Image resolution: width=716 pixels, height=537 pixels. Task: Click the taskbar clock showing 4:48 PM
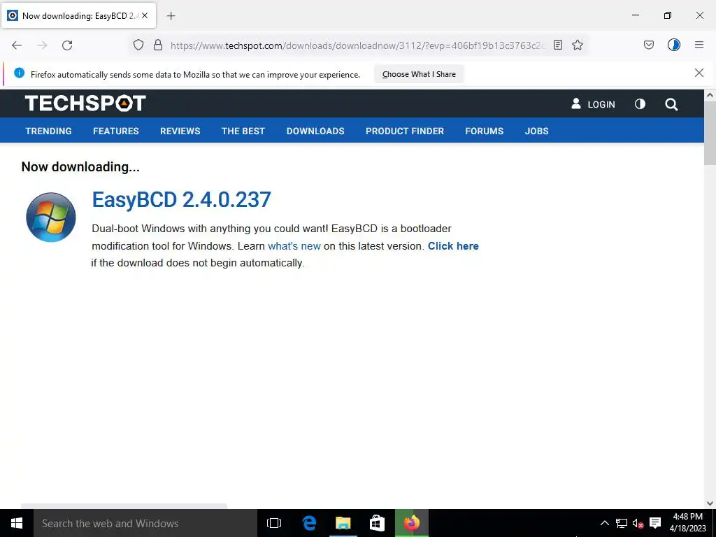coord(688,523)
